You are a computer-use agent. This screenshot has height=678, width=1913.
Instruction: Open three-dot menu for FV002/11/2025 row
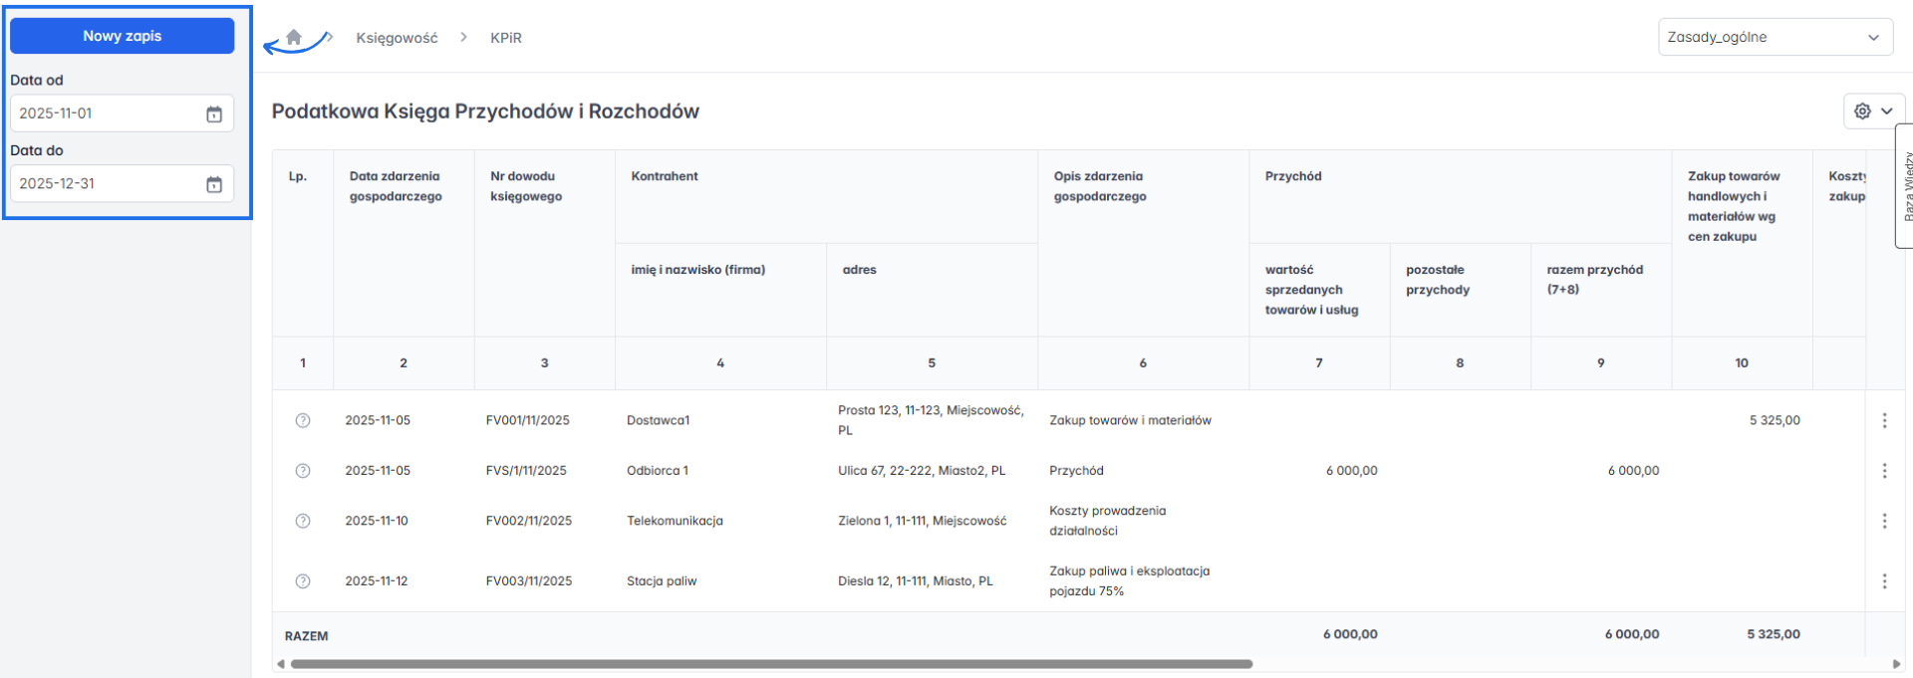point(1884,521)
